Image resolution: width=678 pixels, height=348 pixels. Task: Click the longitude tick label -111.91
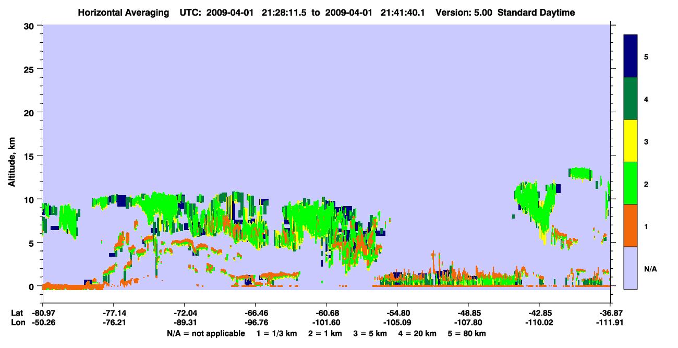610,322
